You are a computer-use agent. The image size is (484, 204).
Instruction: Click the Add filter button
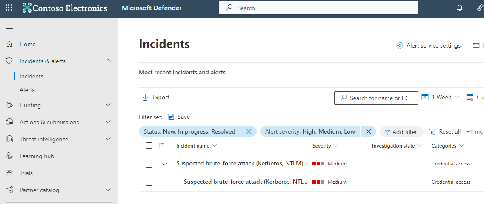point(401,132)
